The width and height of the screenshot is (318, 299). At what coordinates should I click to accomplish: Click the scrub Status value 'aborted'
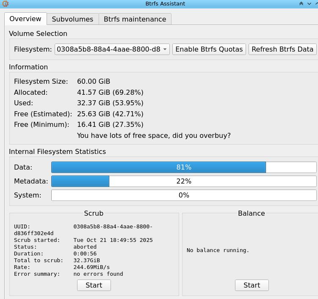click(85, 247)
